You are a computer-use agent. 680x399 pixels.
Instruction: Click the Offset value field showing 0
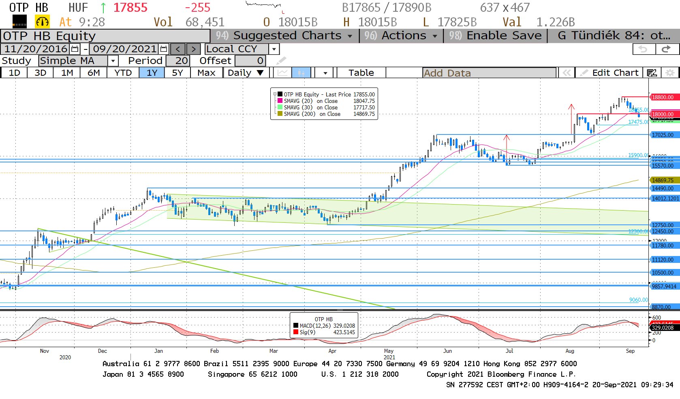point(250,61)
